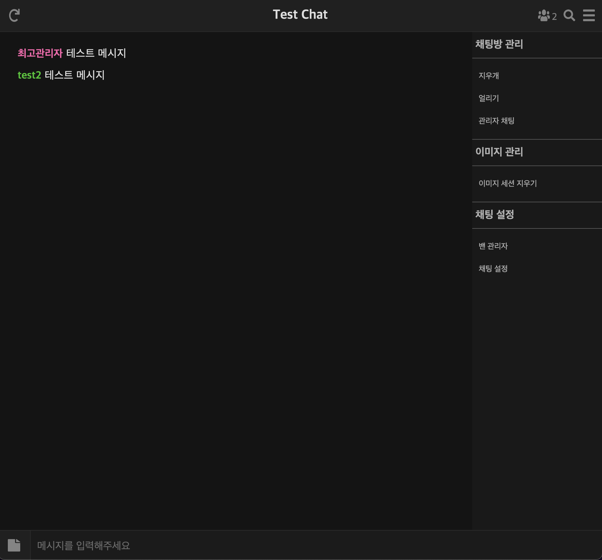The height and width of the screenshot is (560, 602).
Task: Click the Test Chat title
Action: tap(300, 15)
